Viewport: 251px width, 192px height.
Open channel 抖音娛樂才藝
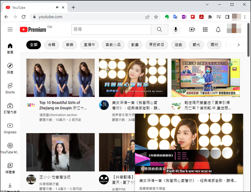coord(49,184)
